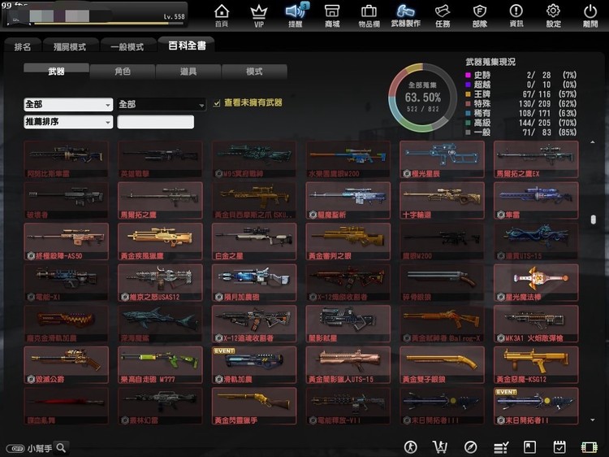Viewport: 609px width, 457px height.
Task: Open the white 全部 category dropdown
Action: pos(68,104)
